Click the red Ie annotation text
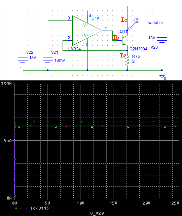182x216 pixels. 123,55
